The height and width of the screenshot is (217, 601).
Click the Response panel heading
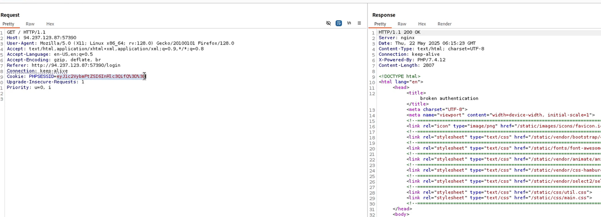384,15
